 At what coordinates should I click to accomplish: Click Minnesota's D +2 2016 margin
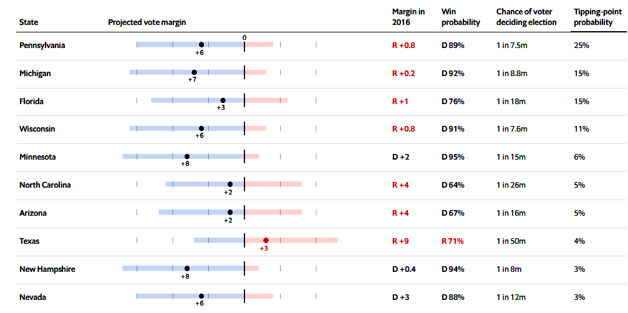[x=402, y=156]
